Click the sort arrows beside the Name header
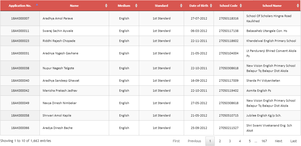The width and height of the screenshot is (301, 146). (x=106, y=6)
